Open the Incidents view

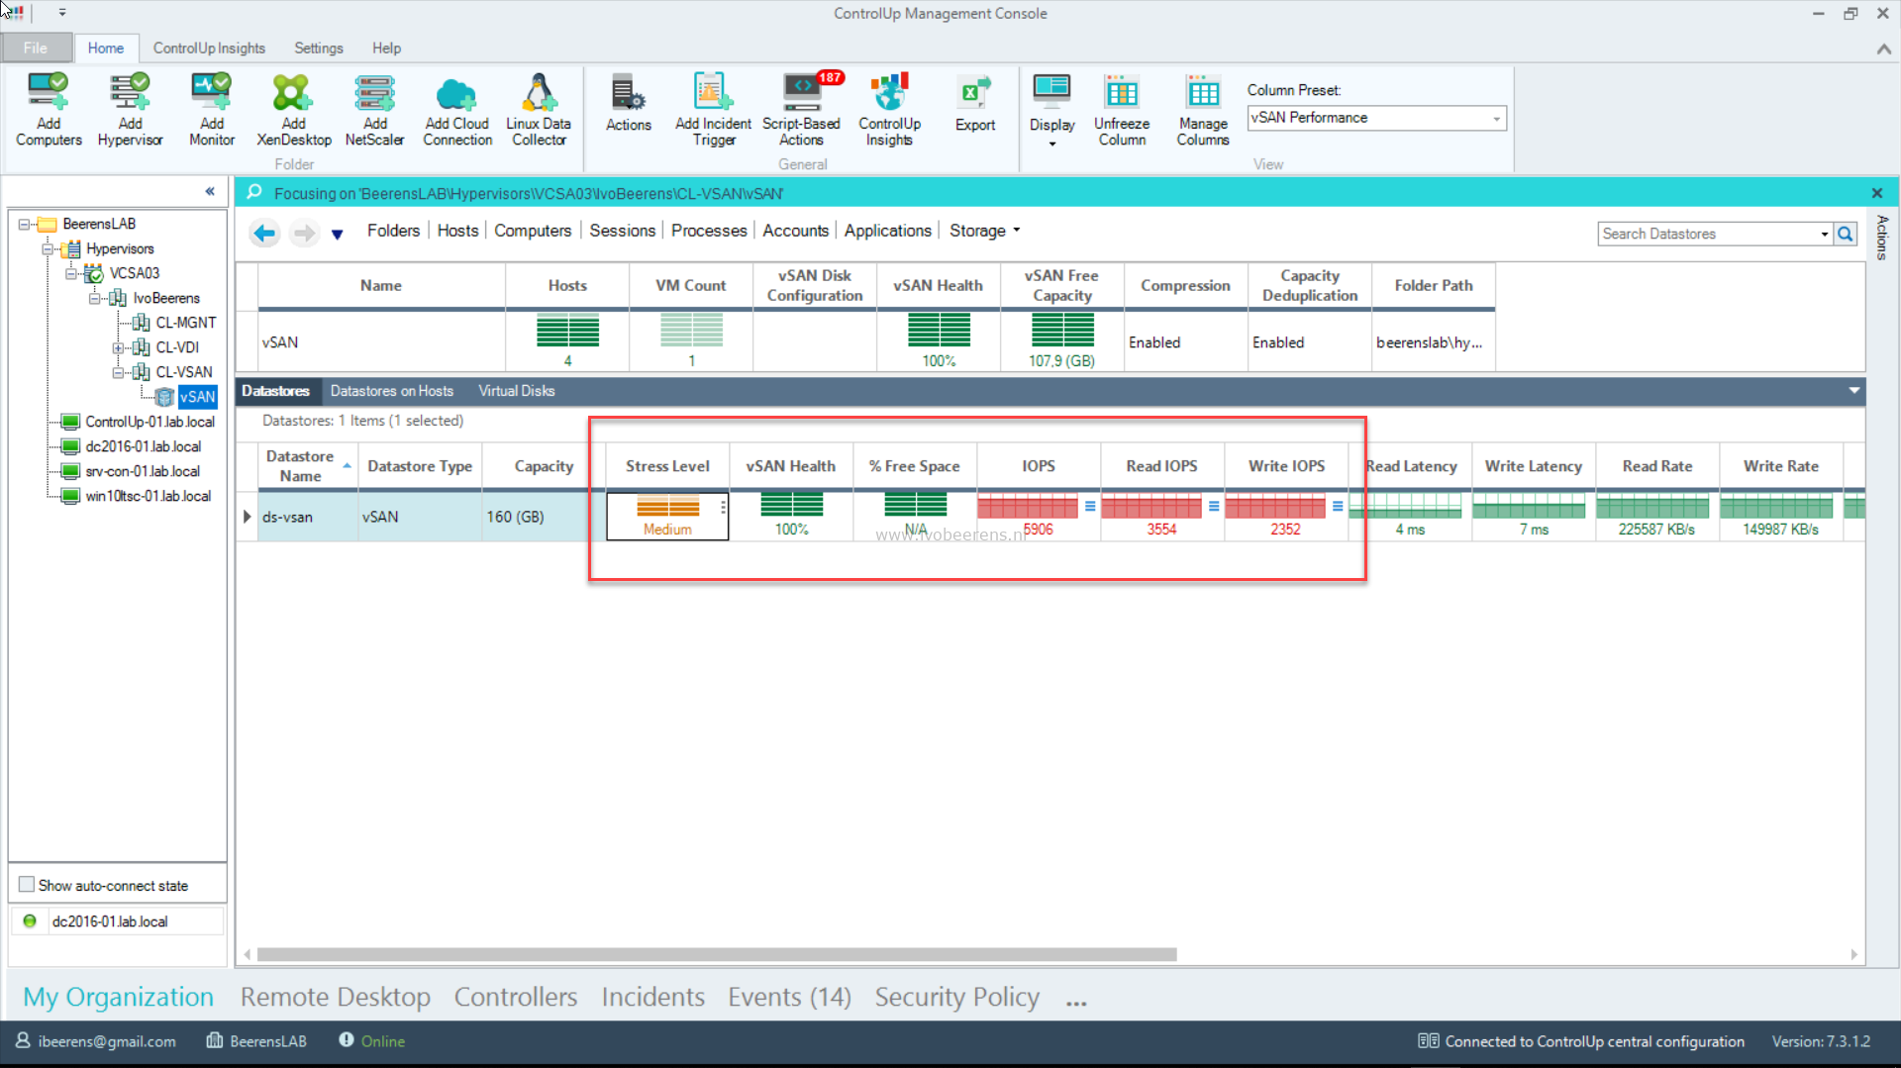tap(653, 997)
